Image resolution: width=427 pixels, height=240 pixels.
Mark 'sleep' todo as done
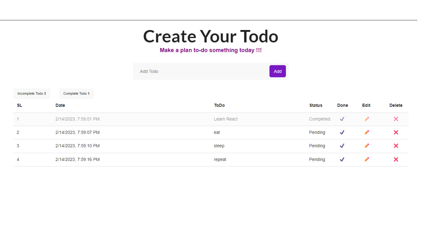342,146
